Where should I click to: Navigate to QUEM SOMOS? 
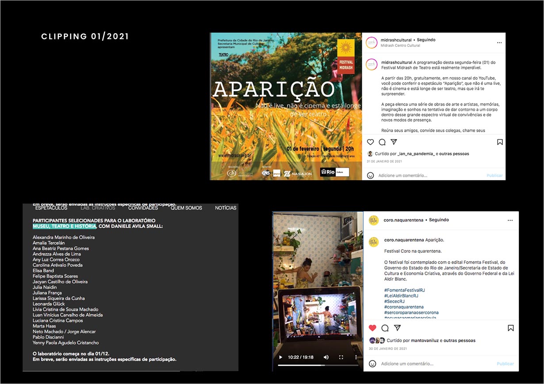coord(186,208)
